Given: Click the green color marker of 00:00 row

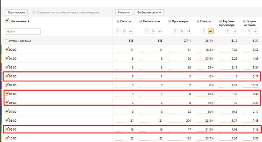Looking at the screenshot, I should pos(1,50).
